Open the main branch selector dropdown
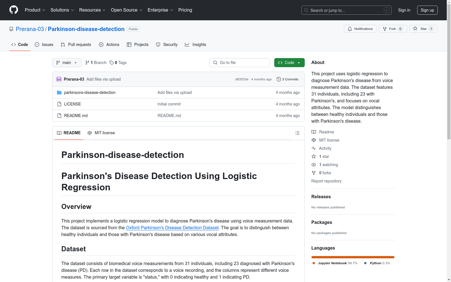Image resolution: width=451 pixels, height=282 pixels. tap(67, 63)
